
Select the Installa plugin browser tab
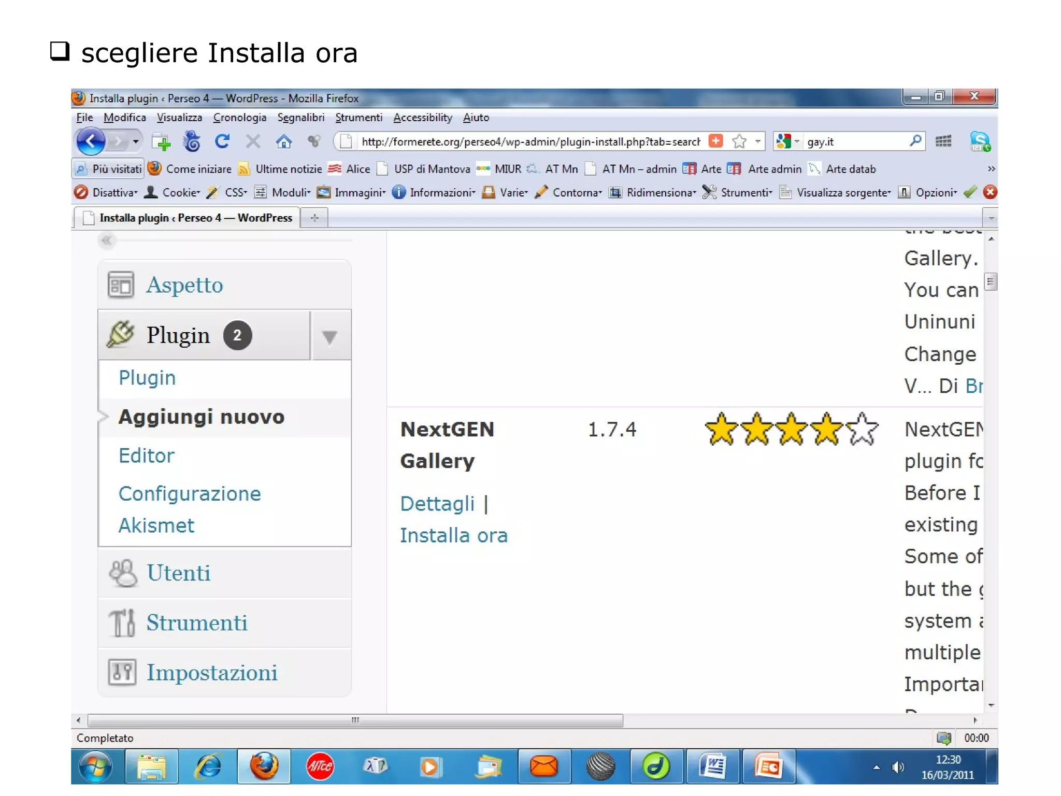188,218
